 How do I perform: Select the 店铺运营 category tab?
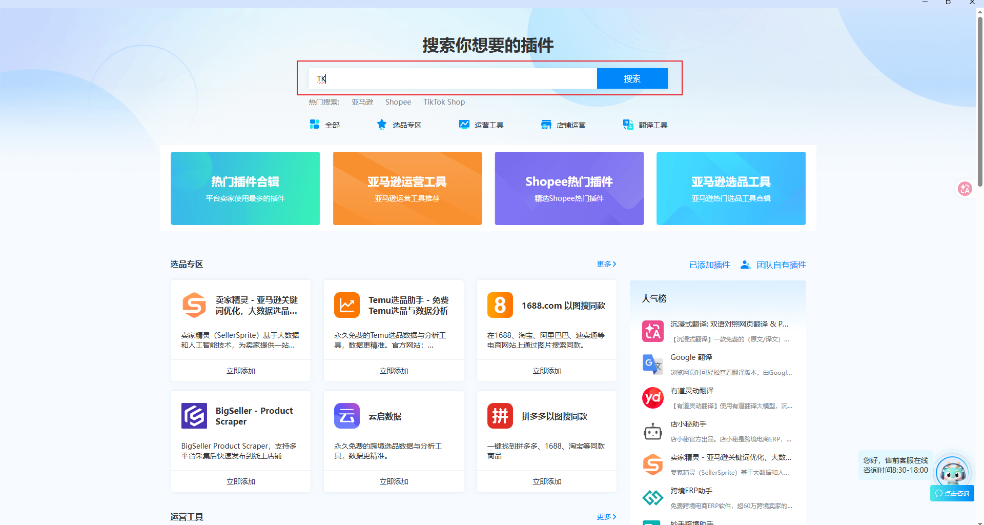pos(563,125)
